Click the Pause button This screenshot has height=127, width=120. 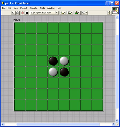[27, 13]
